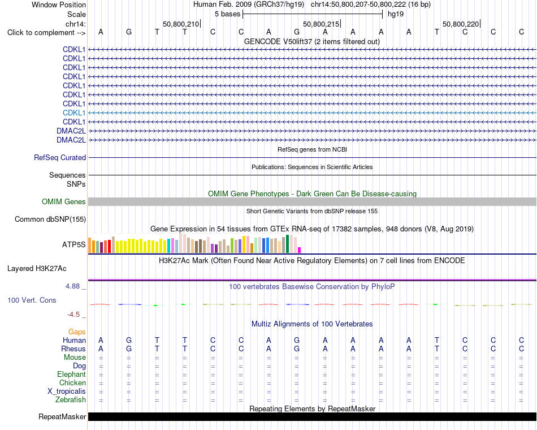Open the RepeatMasker track label
Screen dimensions: 537x430
coord(62,416)
